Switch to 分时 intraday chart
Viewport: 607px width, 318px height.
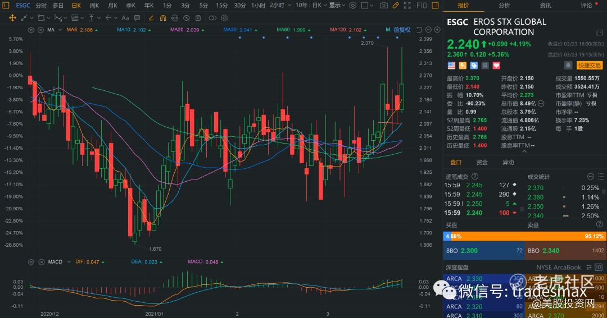coord(41,6)
